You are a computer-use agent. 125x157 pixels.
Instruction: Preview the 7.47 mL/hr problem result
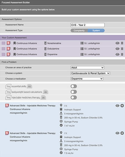[x=117, y=106]
